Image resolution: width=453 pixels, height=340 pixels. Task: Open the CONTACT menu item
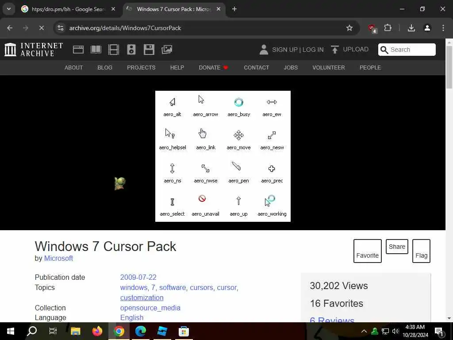(x=256, y=68)
